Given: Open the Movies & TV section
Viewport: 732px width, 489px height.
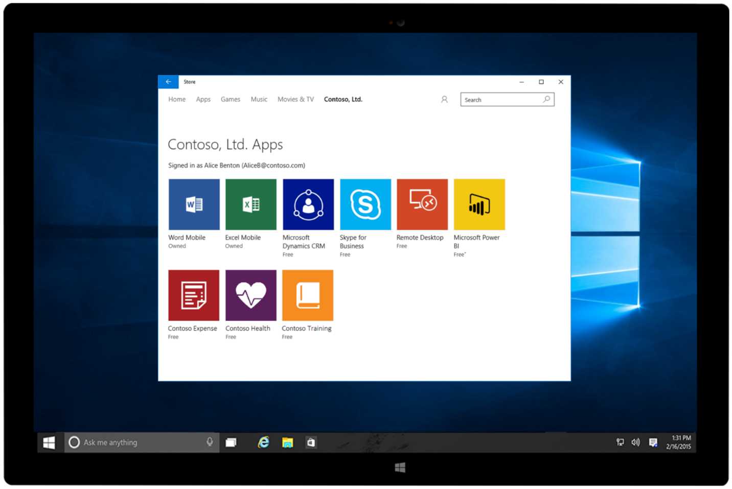Looking at the screenshot, I should 295,99.
